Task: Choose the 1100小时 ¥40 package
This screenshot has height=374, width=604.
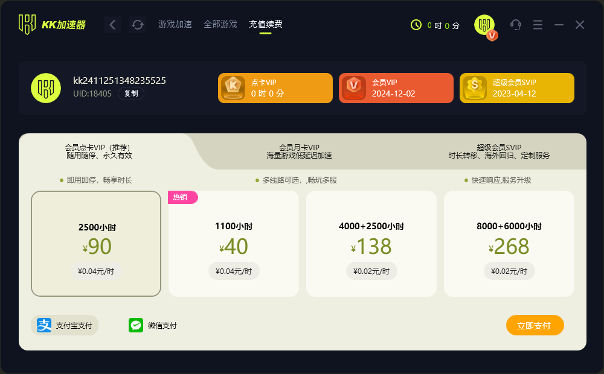Action: (234, 244)
